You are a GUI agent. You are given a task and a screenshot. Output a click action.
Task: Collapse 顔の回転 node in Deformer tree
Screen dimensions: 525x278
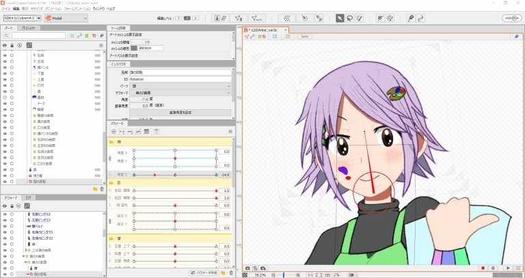click(x=28, y=275)
